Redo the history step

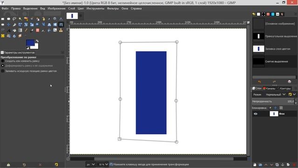coord(274,82)
